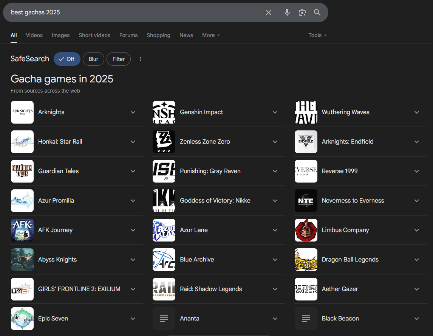Open the GIRLS' FRONTLINE 2: EXILIUM result
This screenshot has width=433, height=336.
[x=79, y=289]
